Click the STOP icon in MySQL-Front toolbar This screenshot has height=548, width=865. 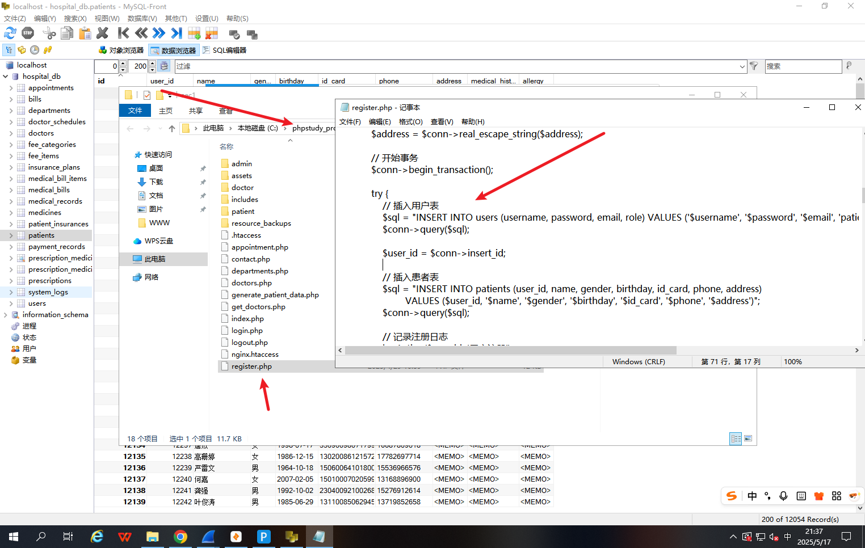tap(28, 33)
